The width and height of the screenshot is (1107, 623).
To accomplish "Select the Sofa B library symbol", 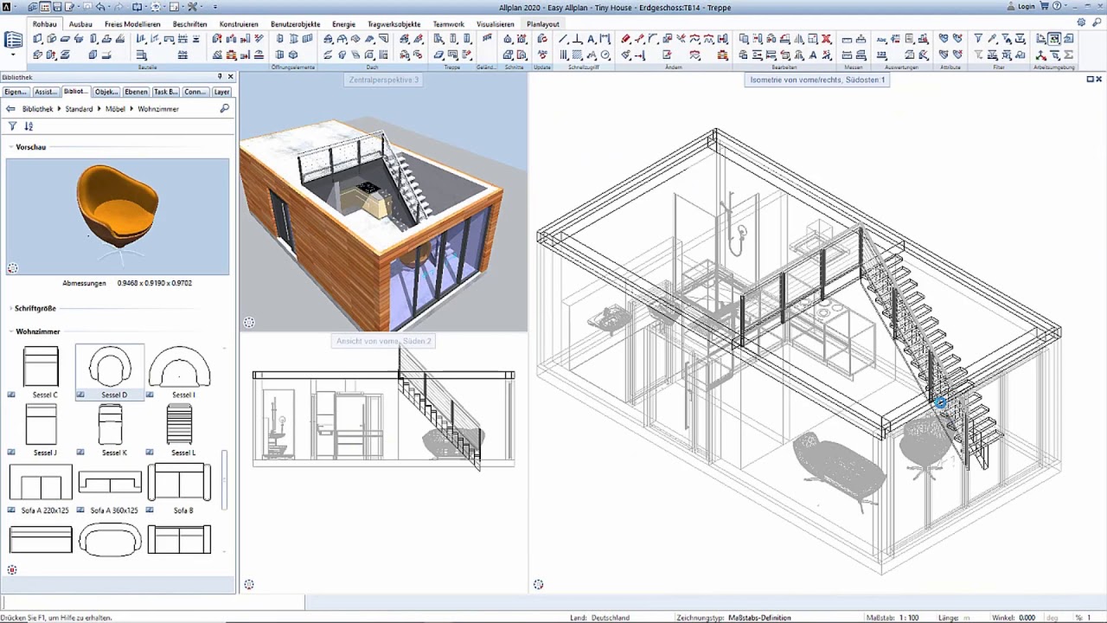I will [x=179, y=489].
